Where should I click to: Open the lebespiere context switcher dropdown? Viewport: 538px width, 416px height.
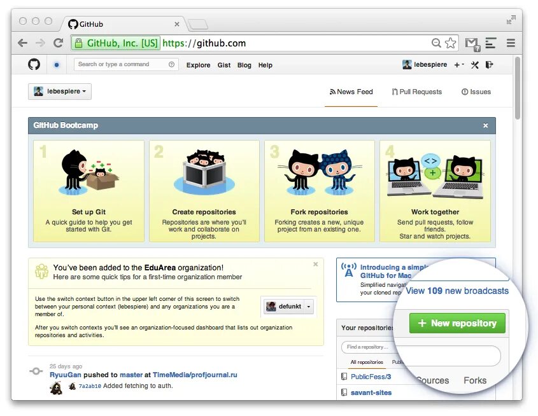[60, 92]
